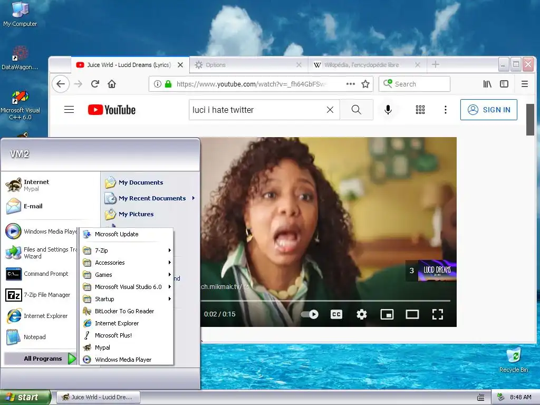The width and height of the screenshot is (540, 405).
Task: Open Microsoft Update from programs menu
Action: pos(127,234)
